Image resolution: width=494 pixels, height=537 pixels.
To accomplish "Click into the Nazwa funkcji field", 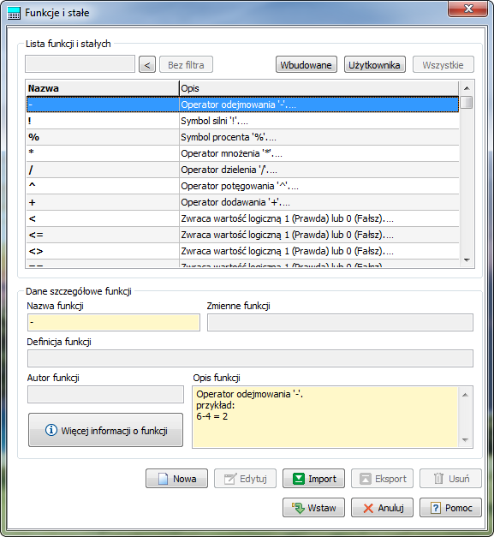I will pos(114,322).
